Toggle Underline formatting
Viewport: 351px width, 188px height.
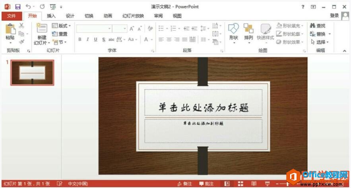[95, 39]
